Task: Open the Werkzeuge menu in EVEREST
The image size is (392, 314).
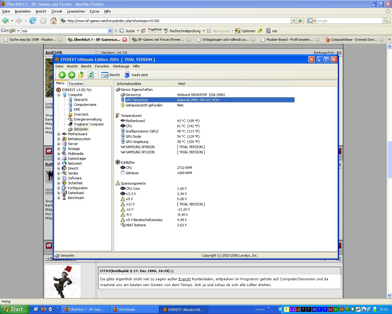Action: 121,66
